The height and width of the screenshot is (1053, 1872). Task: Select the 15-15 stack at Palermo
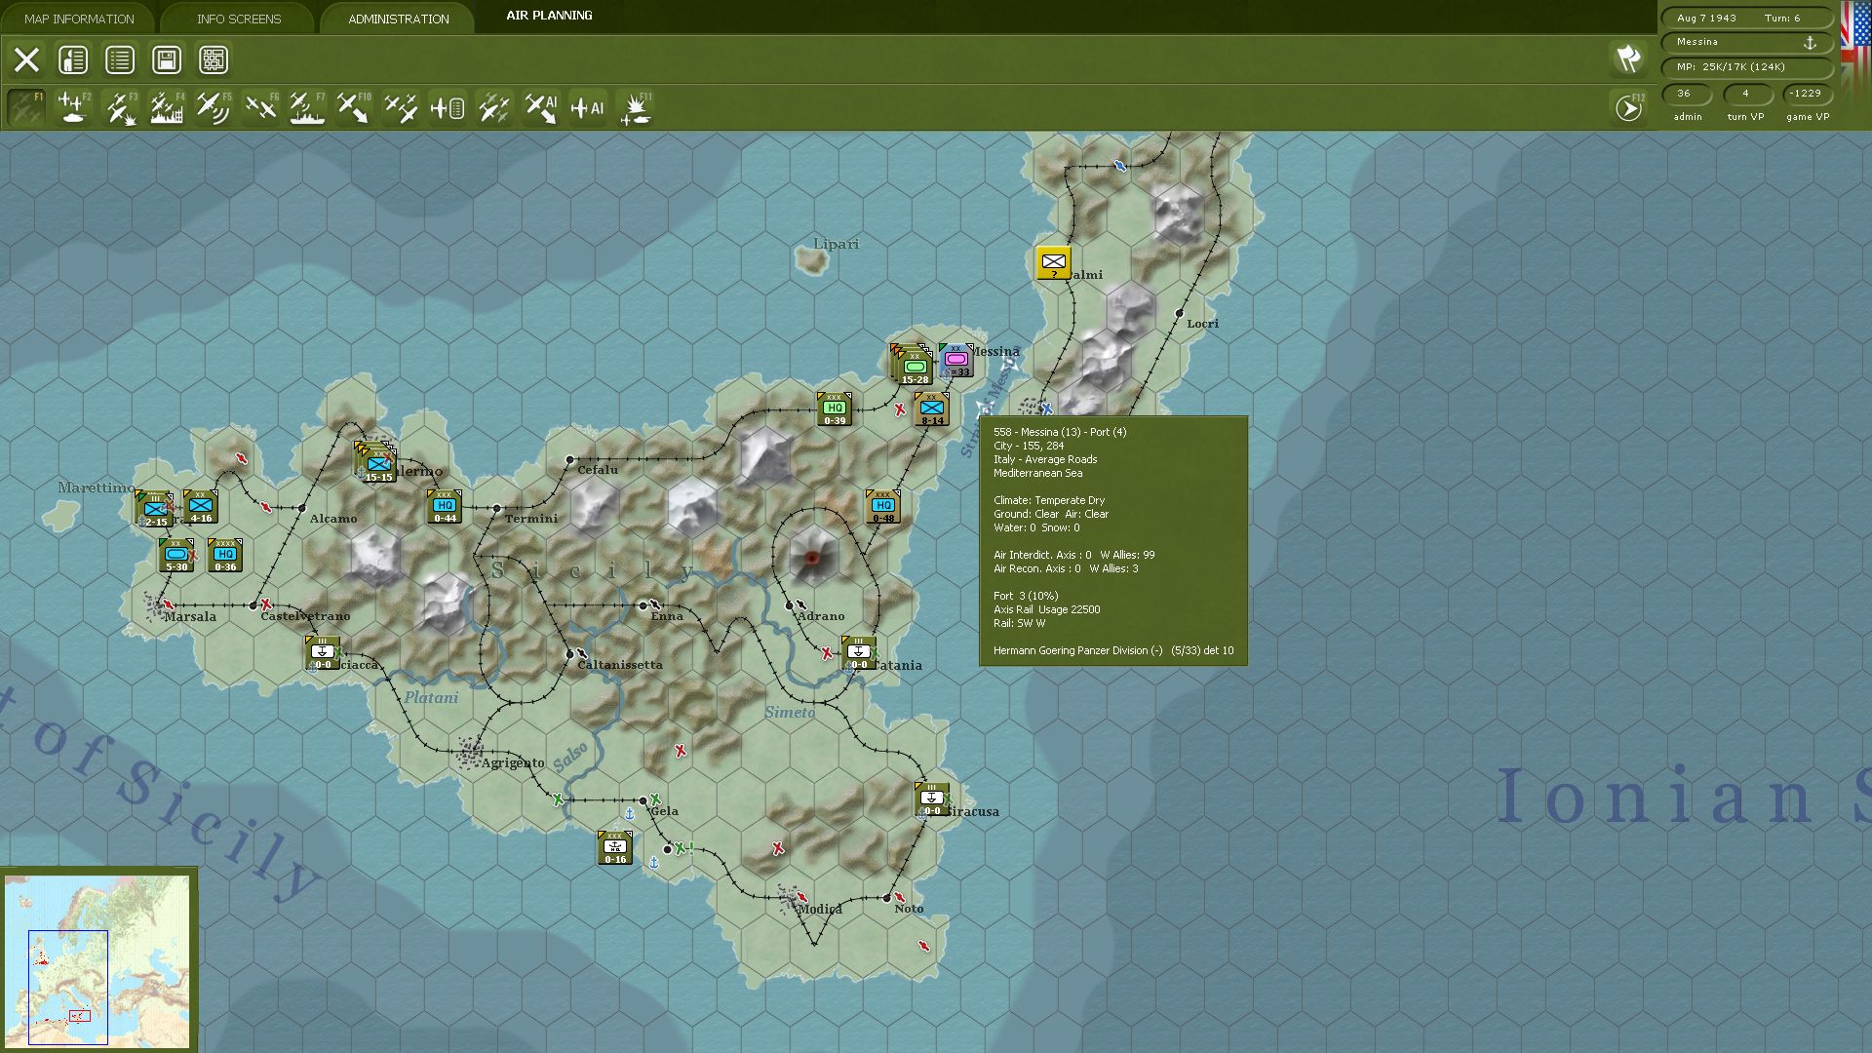point(376,462)
